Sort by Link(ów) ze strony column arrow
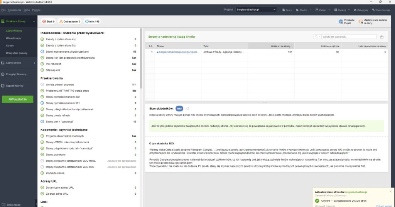 (x=292, y=46)
